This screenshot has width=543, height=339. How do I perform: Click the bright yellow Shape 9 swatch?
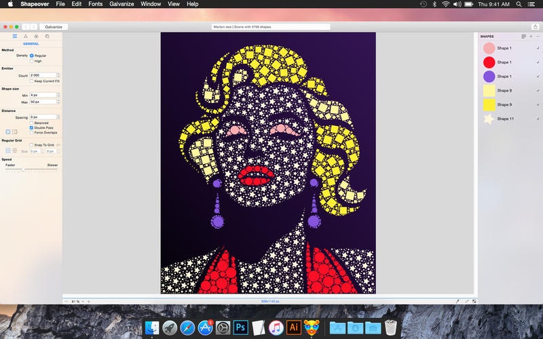(489, 105)
